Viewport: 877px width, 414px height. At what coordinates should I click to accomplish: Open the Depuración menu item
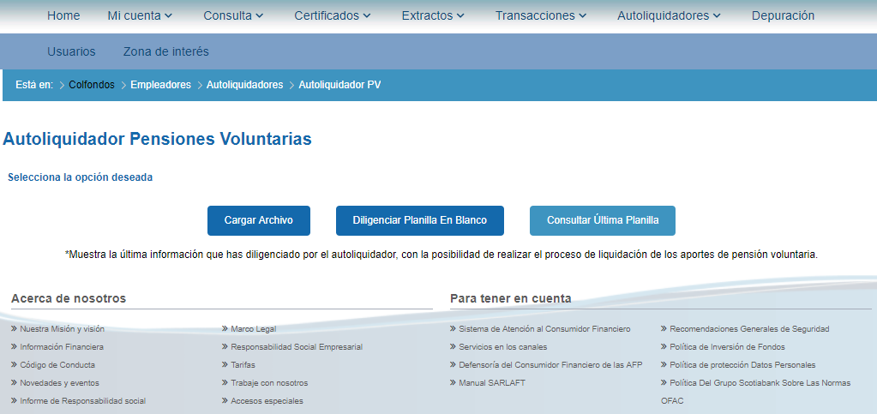point(783,15)
